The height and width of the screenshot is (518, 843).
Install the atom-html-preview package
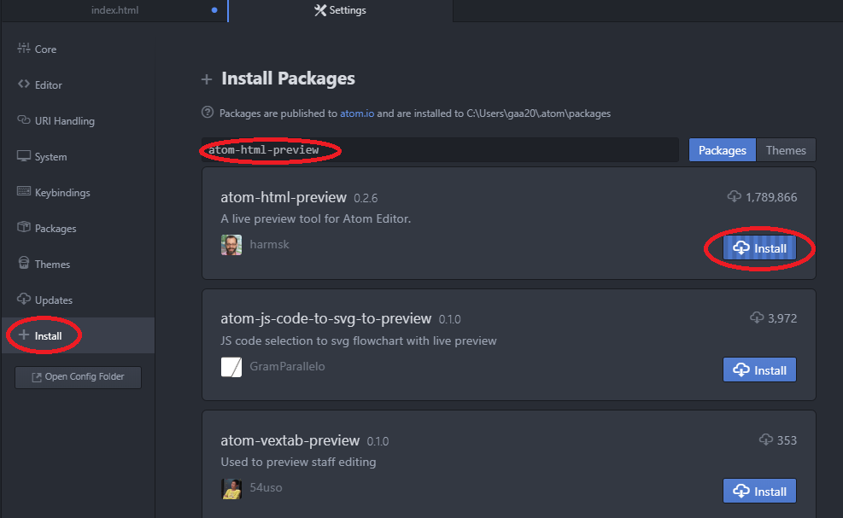tap(759, 247)
